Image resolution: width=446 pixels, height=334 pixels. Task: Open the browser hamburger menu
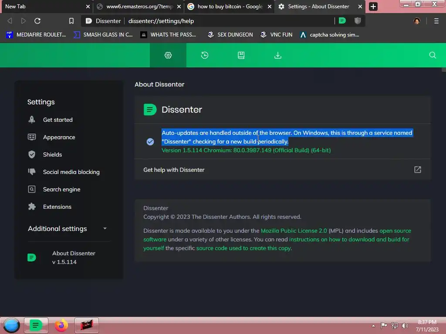(x=436, y=21)
